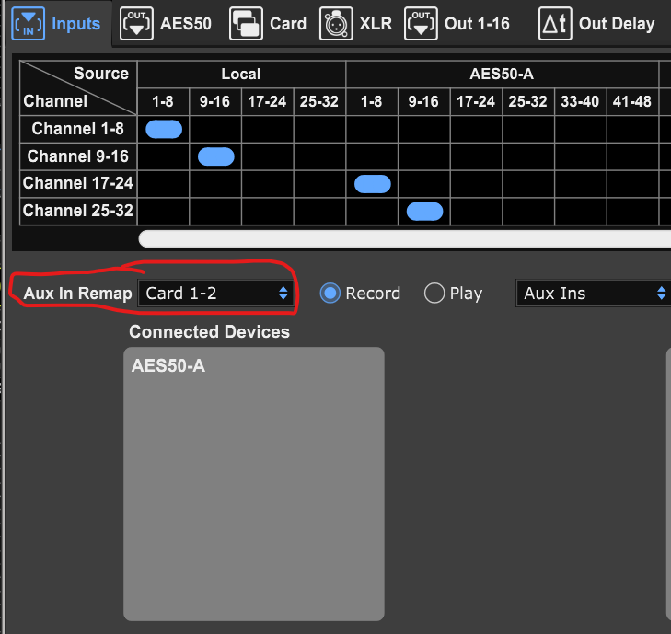The image size is (671, 634).
Task: Click the Inputs routing icon
Action: tap(28, 24)
